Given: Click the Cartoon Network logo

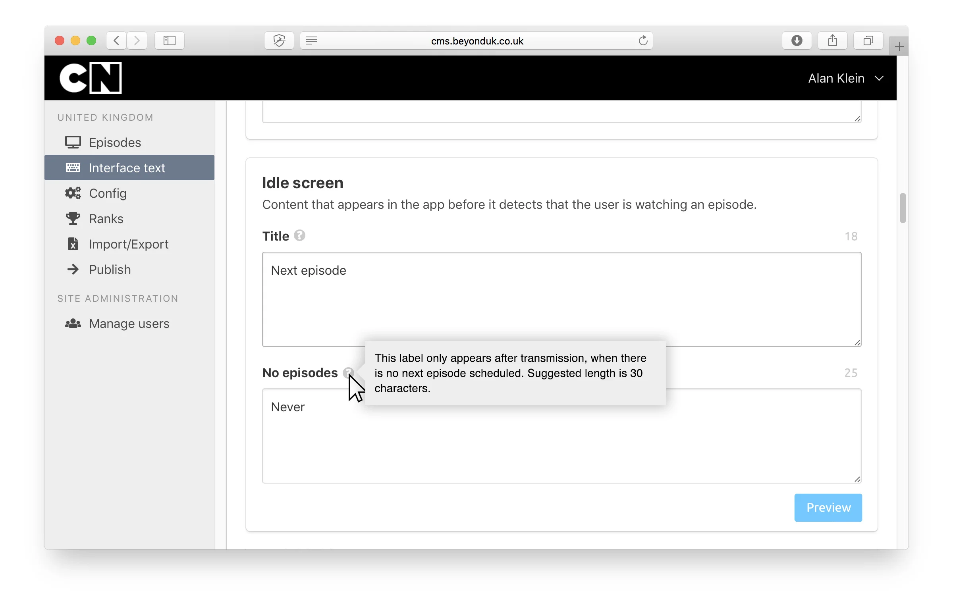Looking at the screenshot, I should 91,78.
